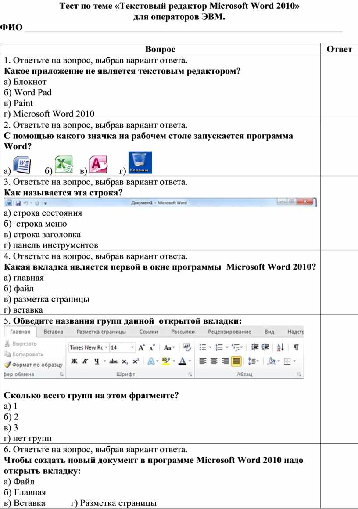This screenshot has height=509, width=358.
Task: Apply the shading paint bucket color
Action: (271, 361)
